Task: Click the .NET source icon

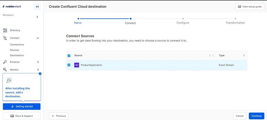Action: 77,65
